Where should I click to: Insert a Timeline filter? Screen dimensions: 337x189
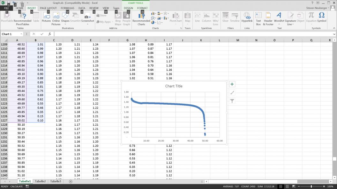tap(235, 17)
